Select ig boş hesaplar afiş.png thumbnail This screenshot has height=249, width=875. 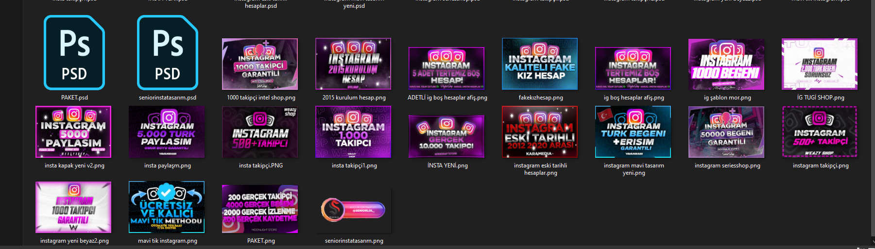point(633,68)
